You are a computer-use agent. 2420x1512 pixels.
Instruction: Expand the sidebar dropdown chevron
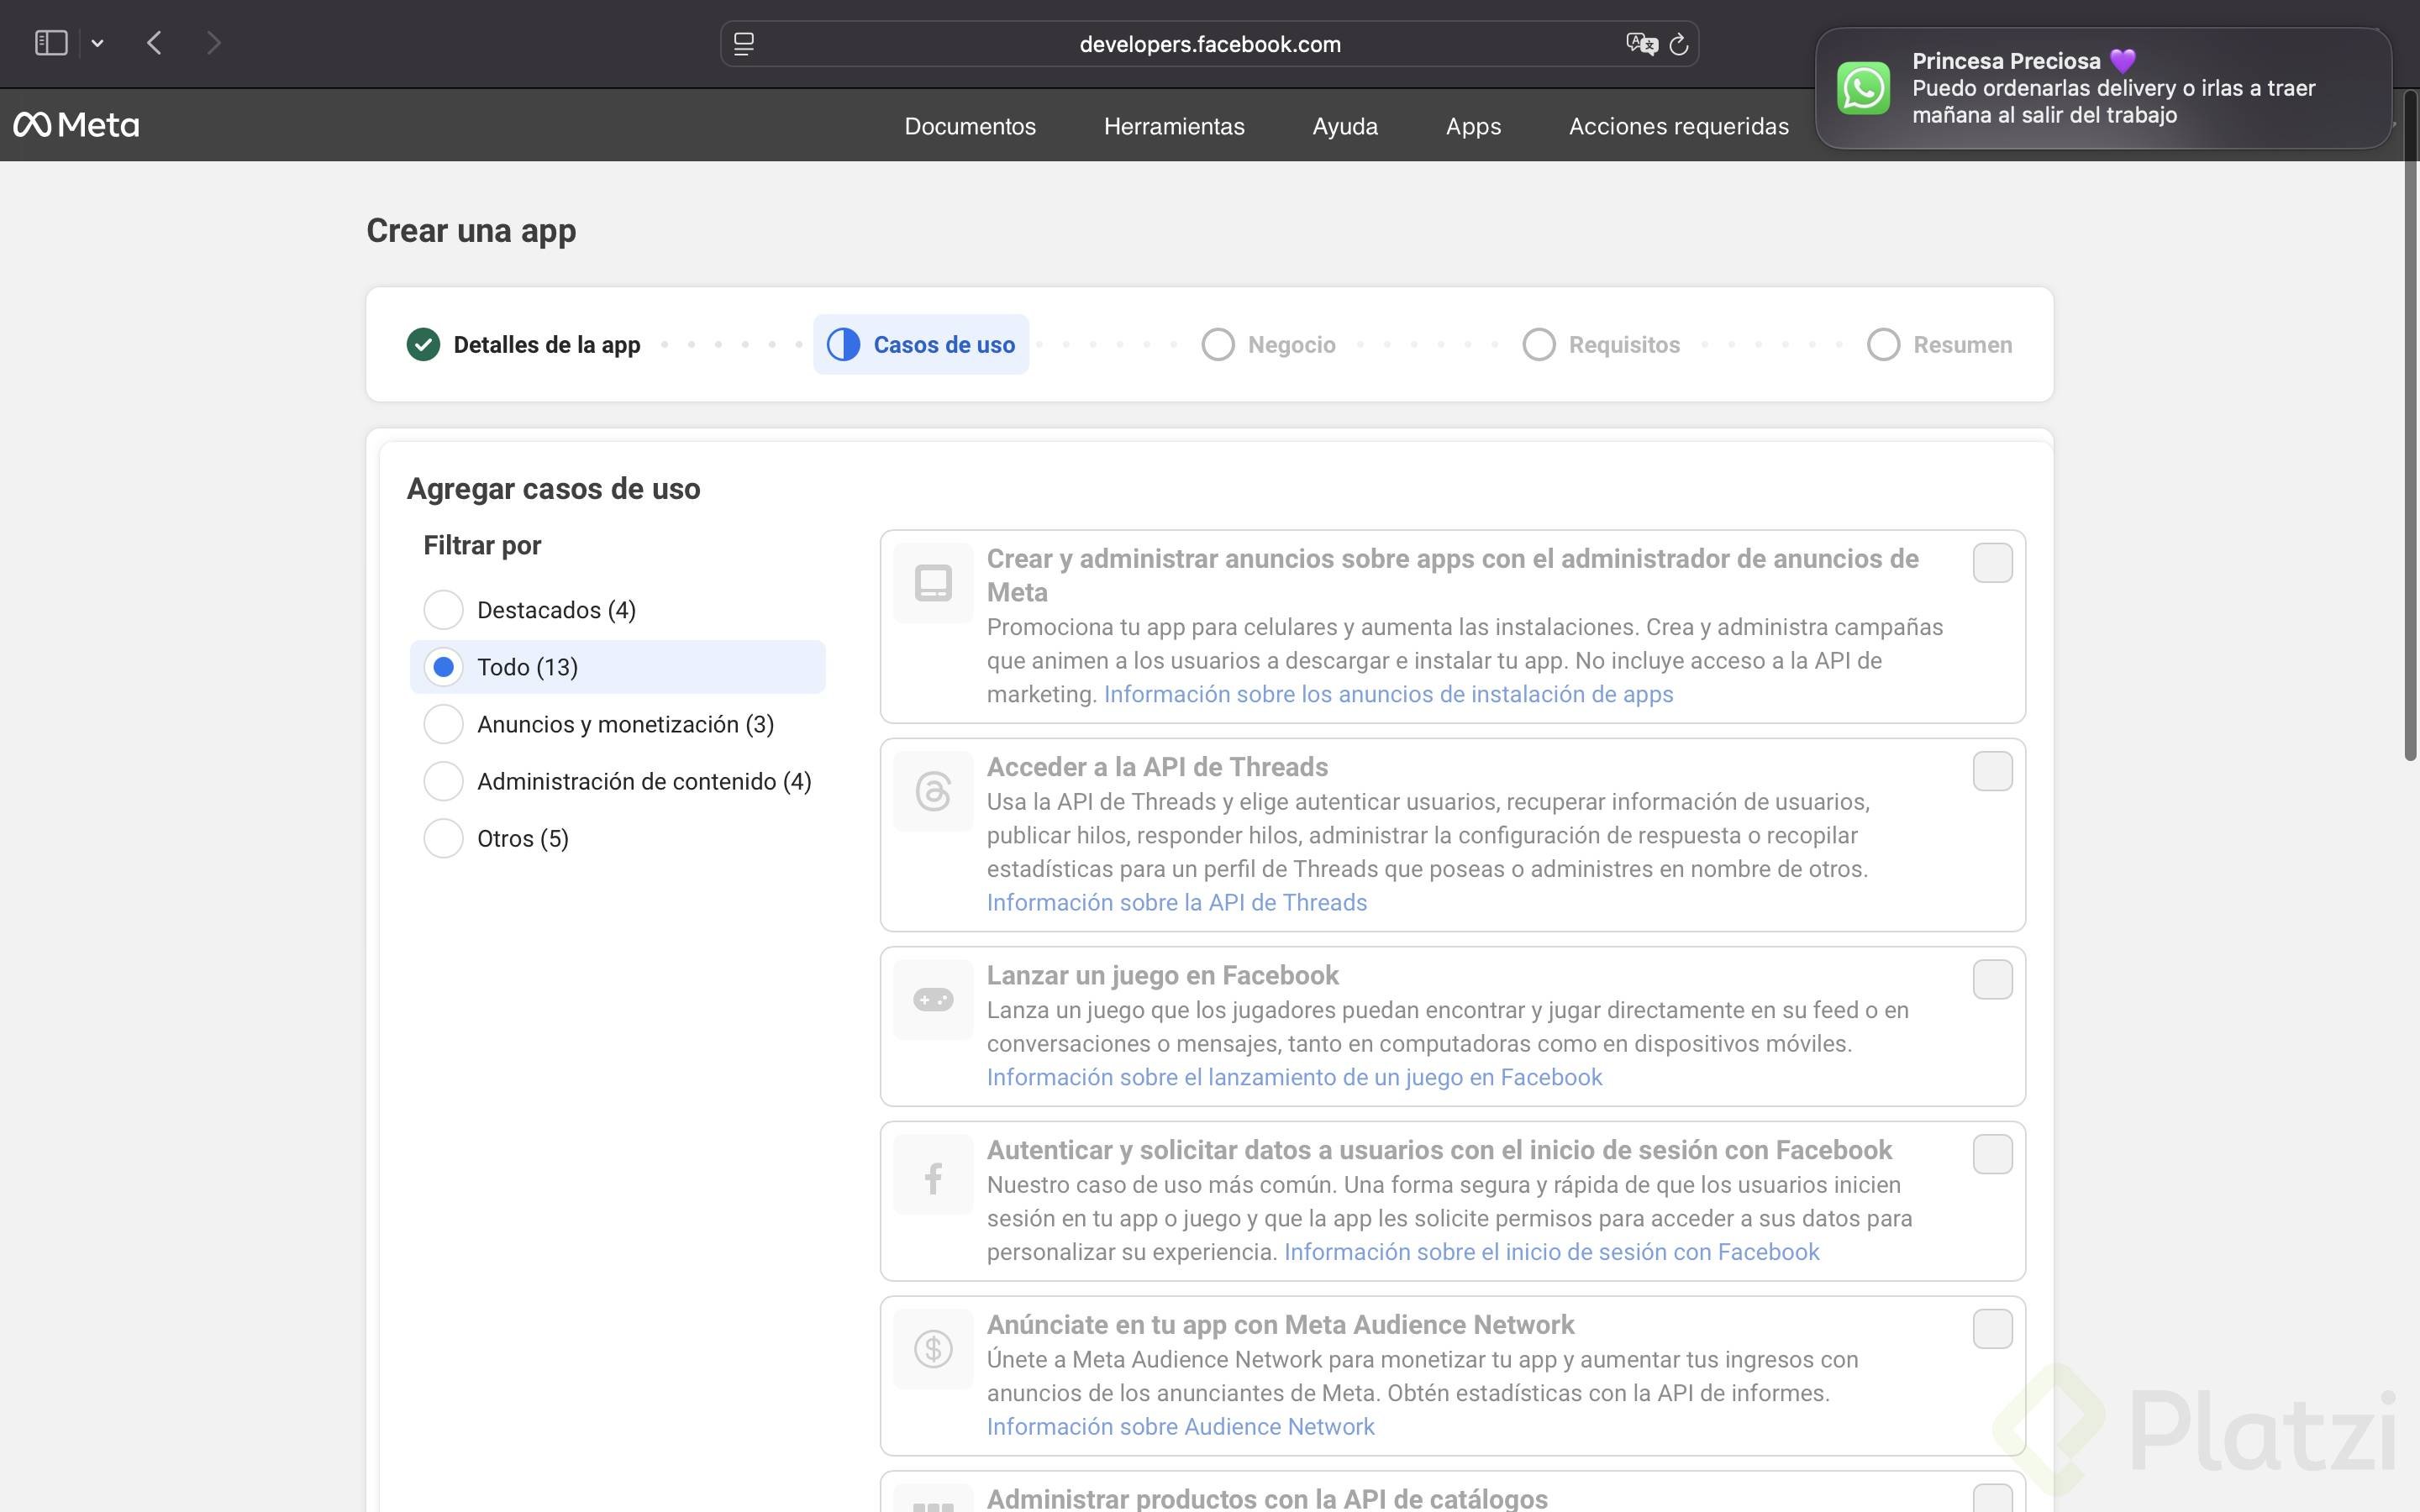tap(97, 43)
